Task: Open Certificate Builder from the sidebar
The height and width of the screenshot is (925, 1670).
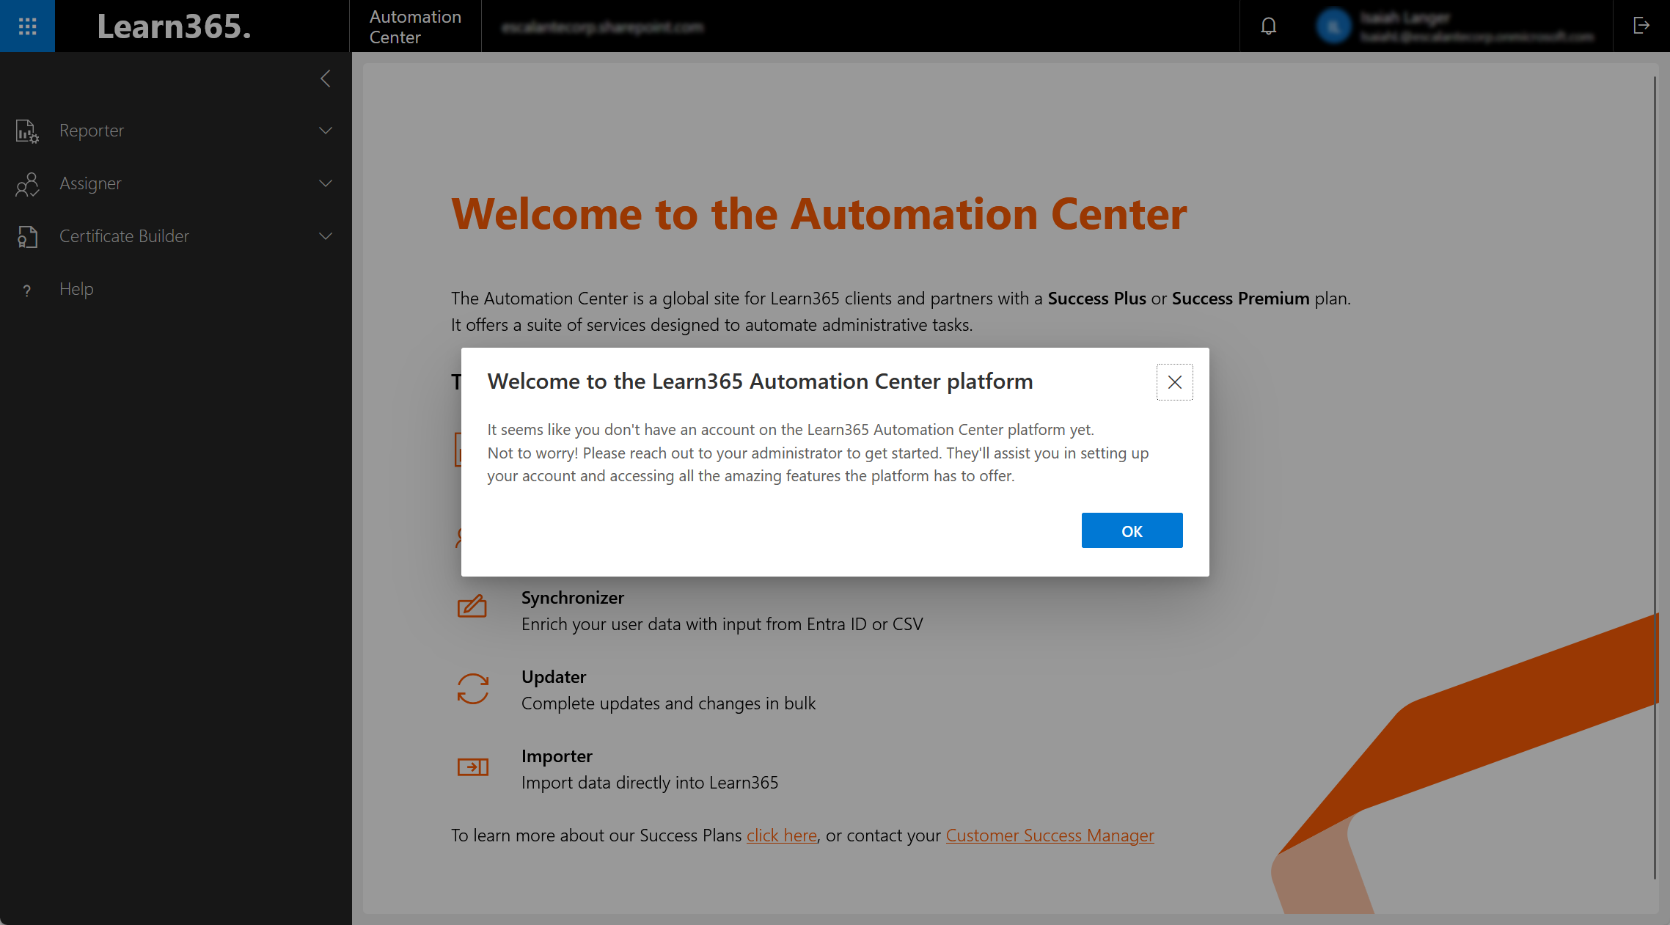Action: (27, 236)
